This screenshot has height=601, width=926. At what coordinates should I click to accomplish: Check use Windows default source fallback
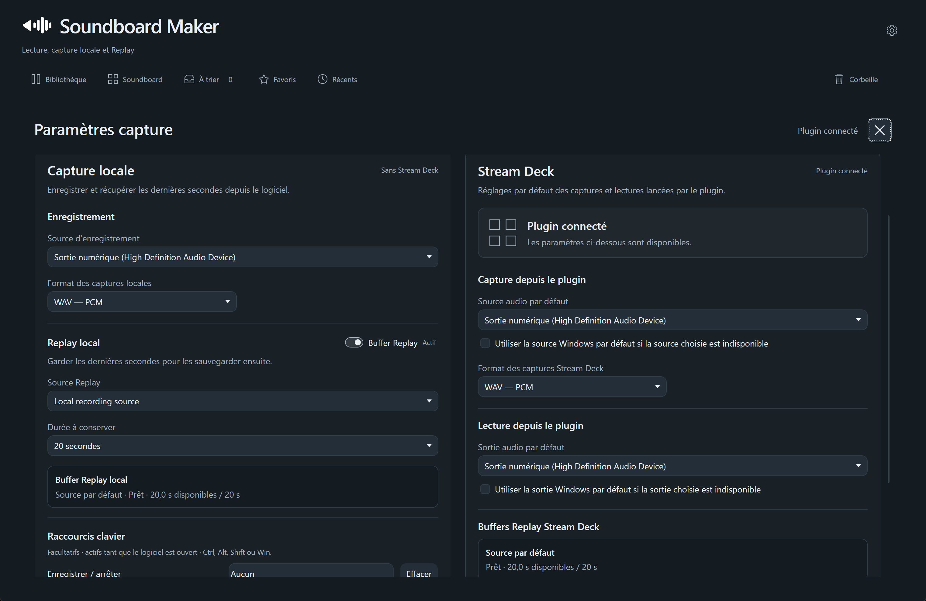point(485,343)
